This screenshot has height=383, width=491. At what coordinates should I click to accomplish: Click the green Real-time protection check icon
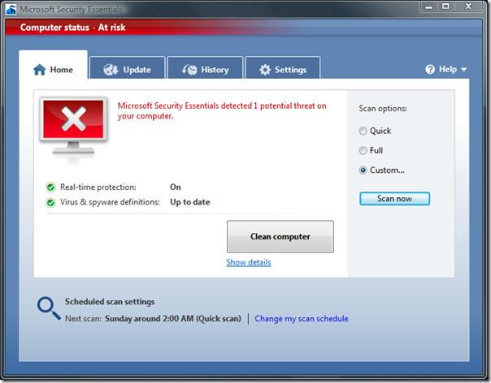tap(50, 187)
